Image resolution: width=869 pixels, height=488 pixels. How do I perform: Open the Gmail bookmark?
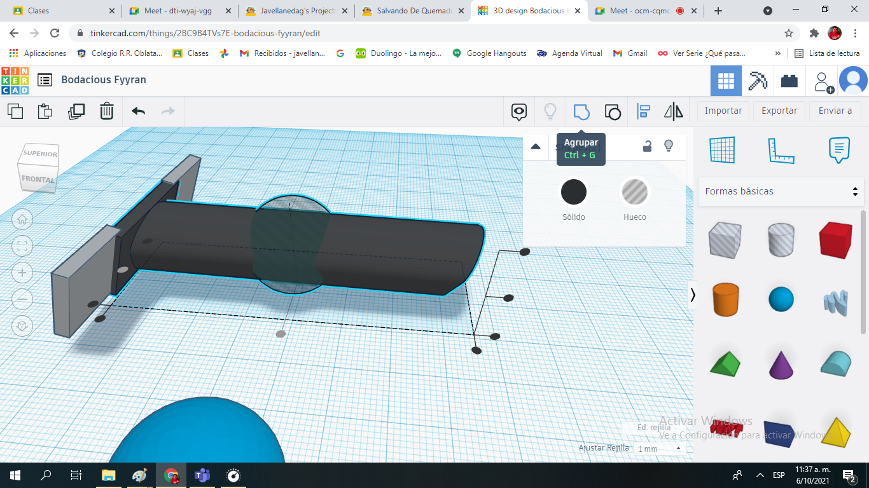coord(630,53)
